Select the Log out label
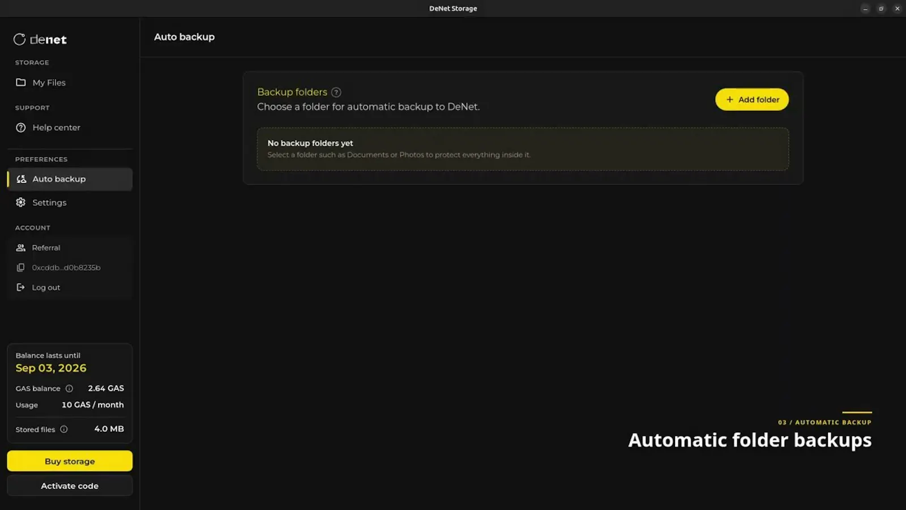This screenshot has width=906, height=510. point(46,287)
